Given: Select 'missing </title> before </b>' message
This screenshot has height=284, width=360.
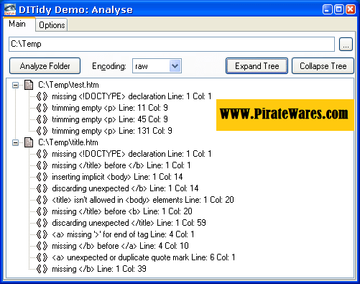Looking at the screenshot, I should (x=121, y=165).
